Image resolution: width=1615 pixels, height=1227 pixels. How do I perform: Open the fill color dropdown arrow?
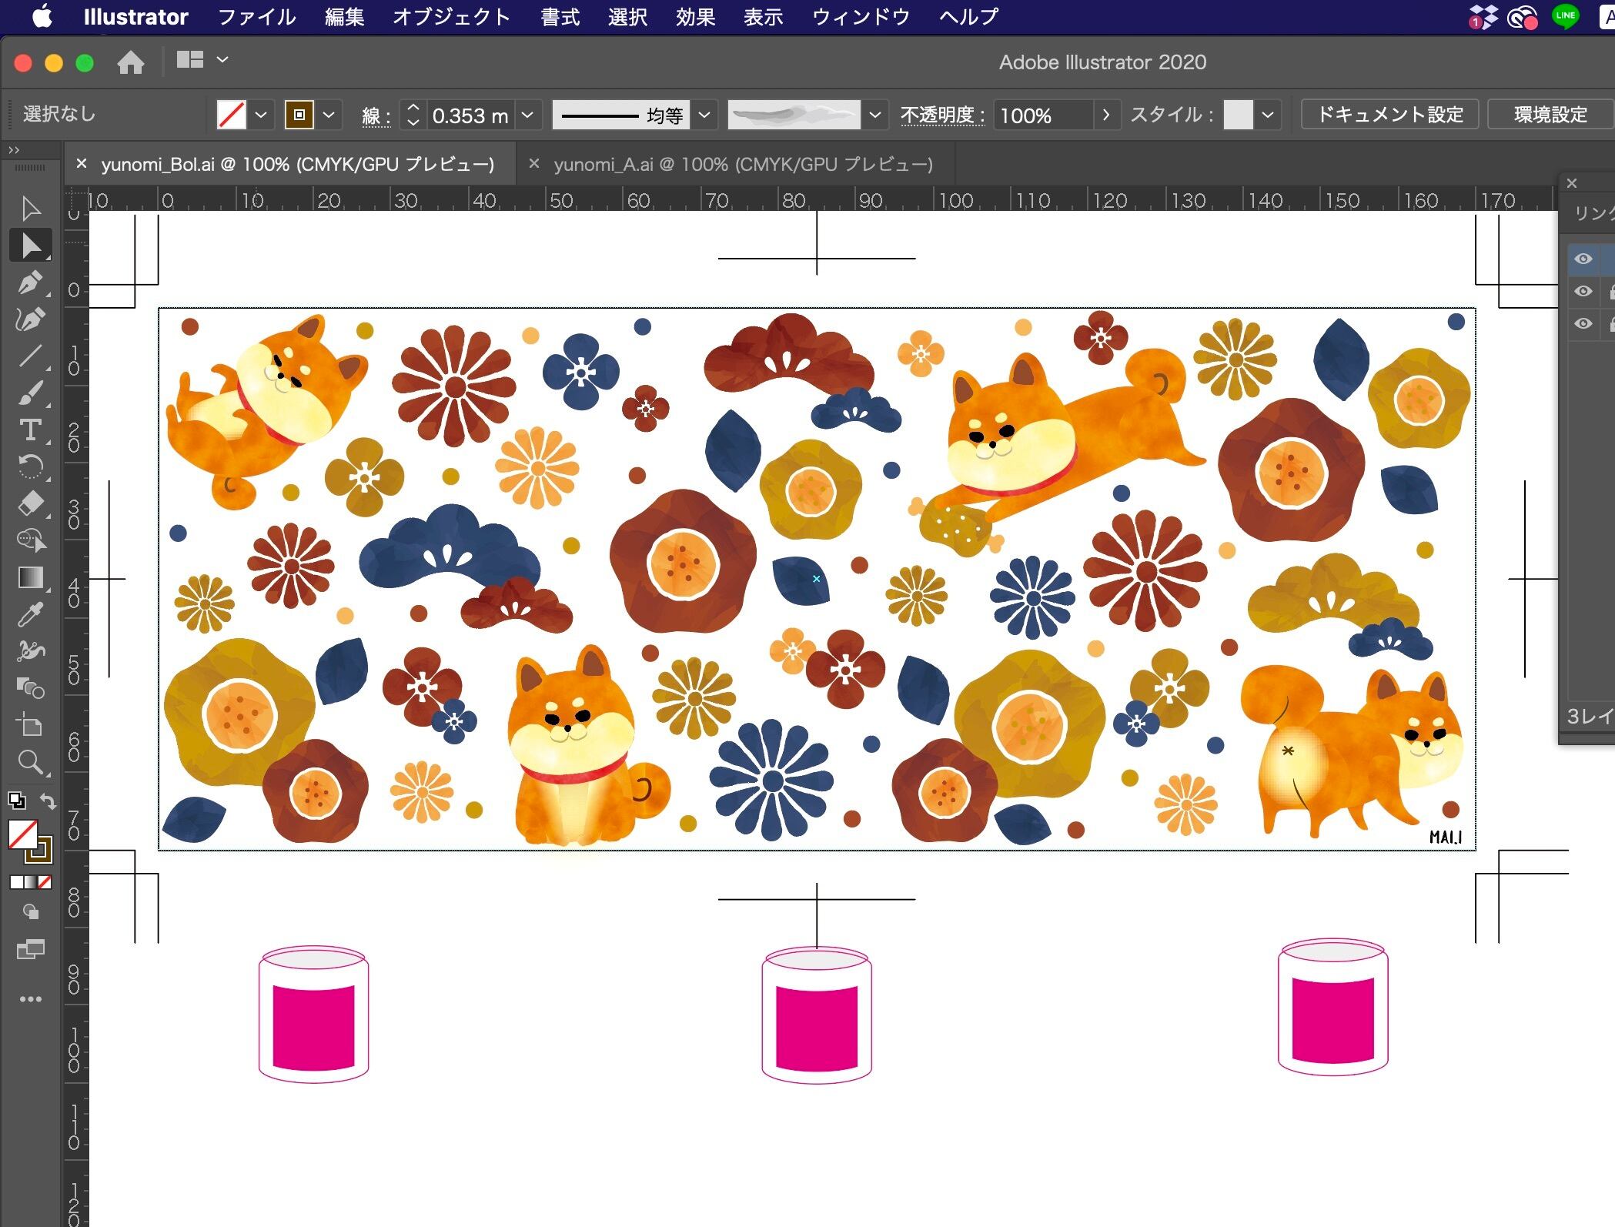pos(261,115)
